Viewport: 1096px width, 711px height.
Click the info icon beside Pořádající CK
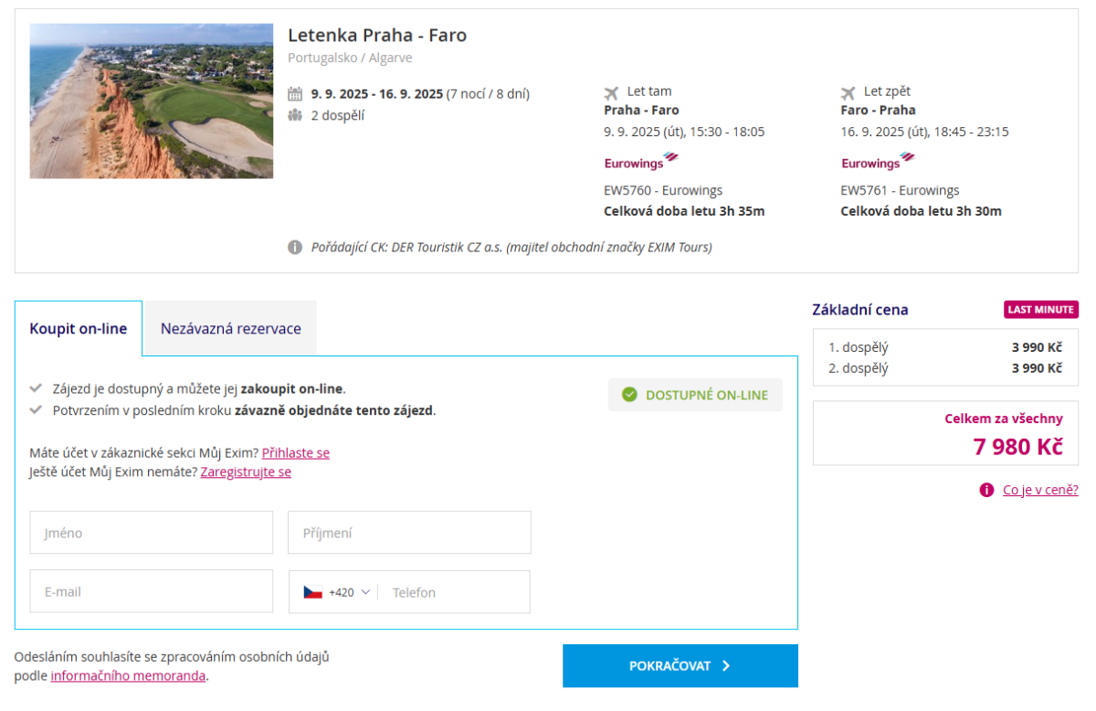coord(295,247)
